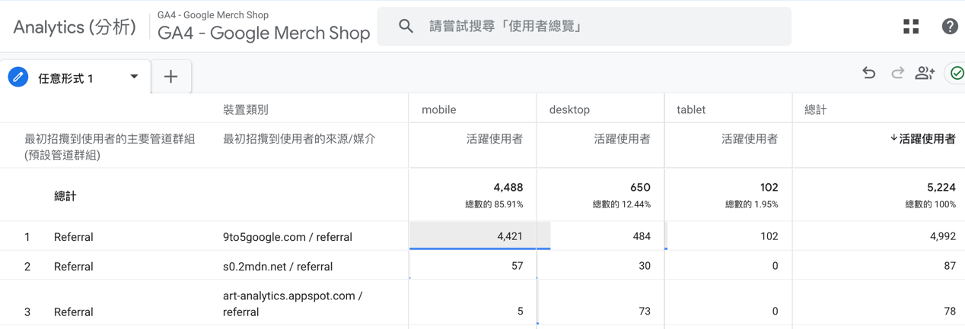Click the mobile column header
The width and height of the screenshot is (965, 329).
click(x=439, y=109)
